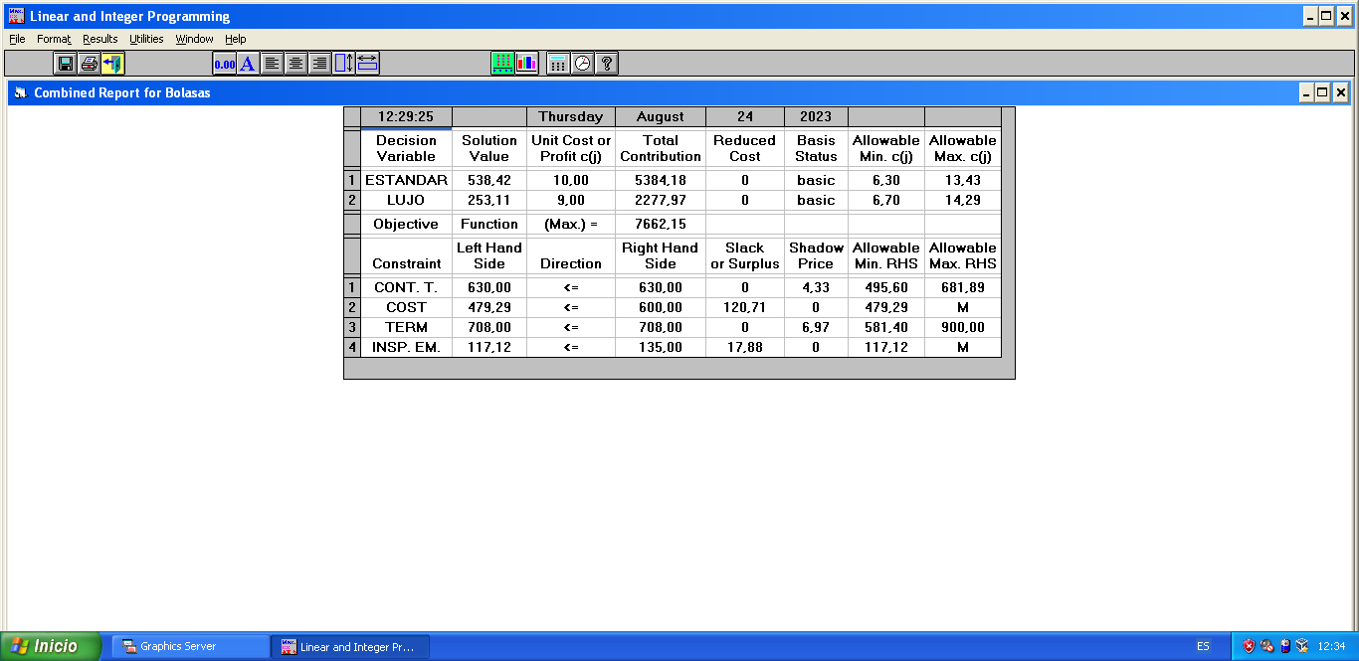1359x661 pixels.
Task: Open help question mark icon
Action: (606, 64)
